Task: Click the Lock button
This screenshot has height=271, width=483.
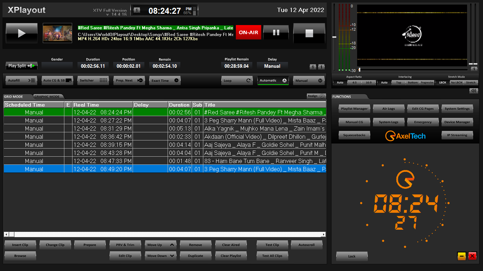Action: pyautogui.click(x=352, y=256)
